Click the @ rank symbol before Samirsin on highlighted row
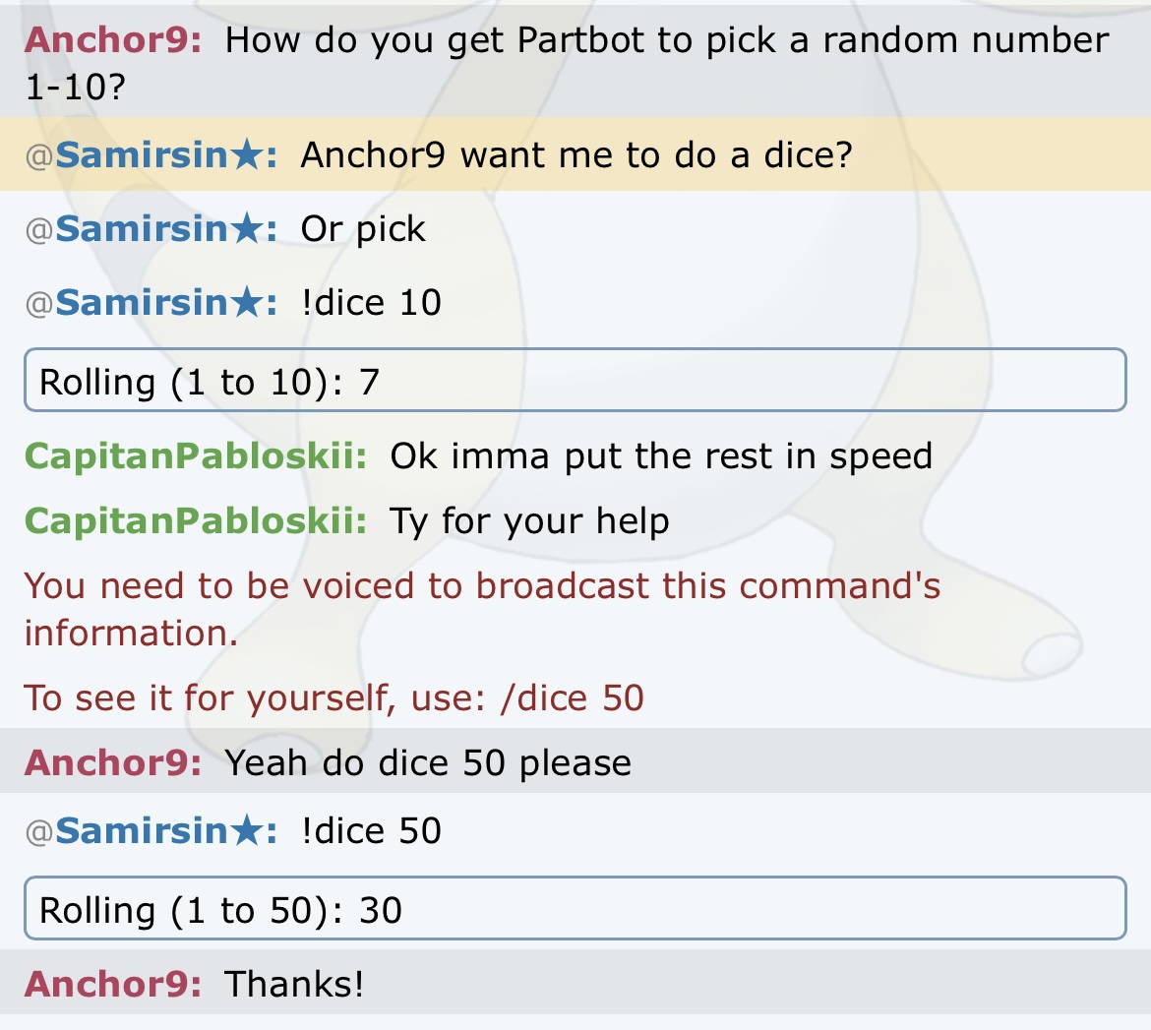The height and width of the screenshot is (1030, 1151). coord(39,157)
